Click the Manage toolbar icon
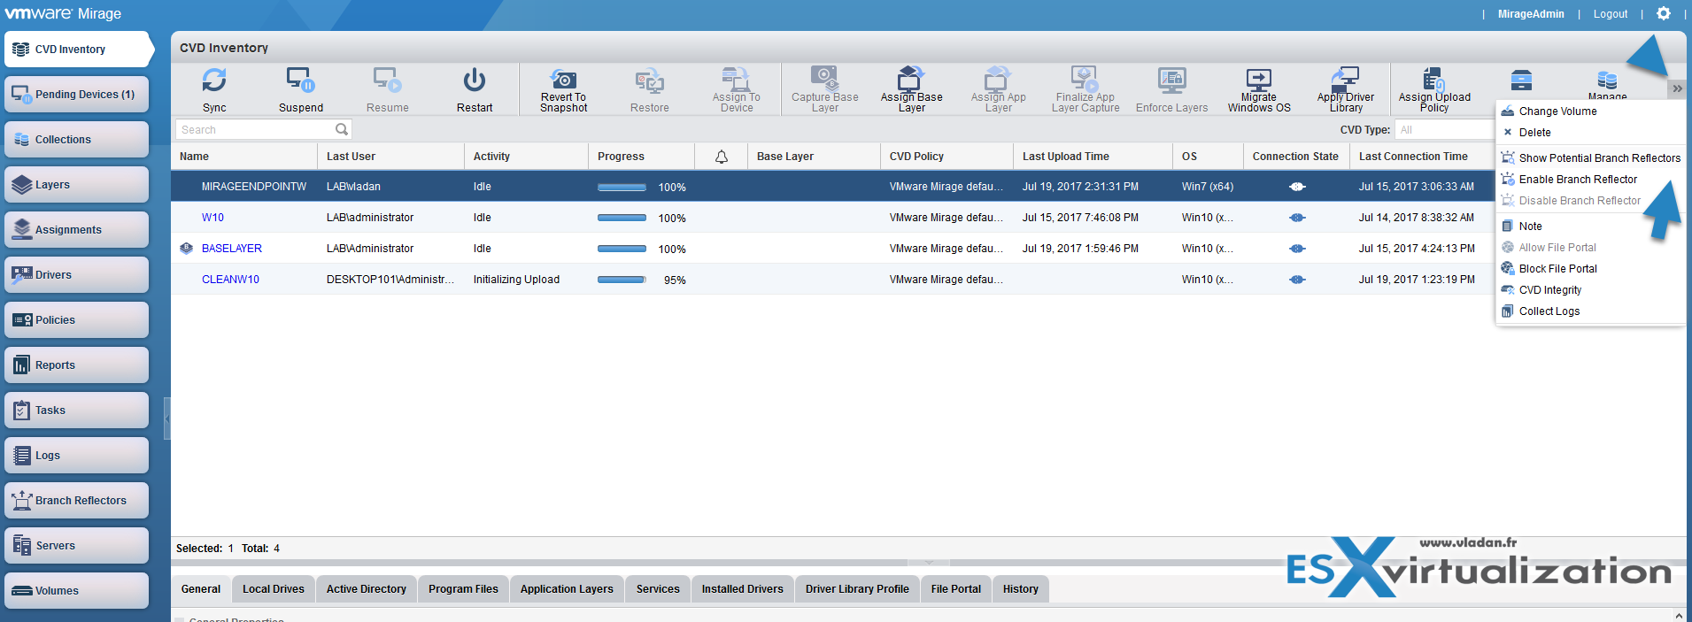Image resolution: width=1692 pixels, height=622 pixels. tap(1607, 81)
